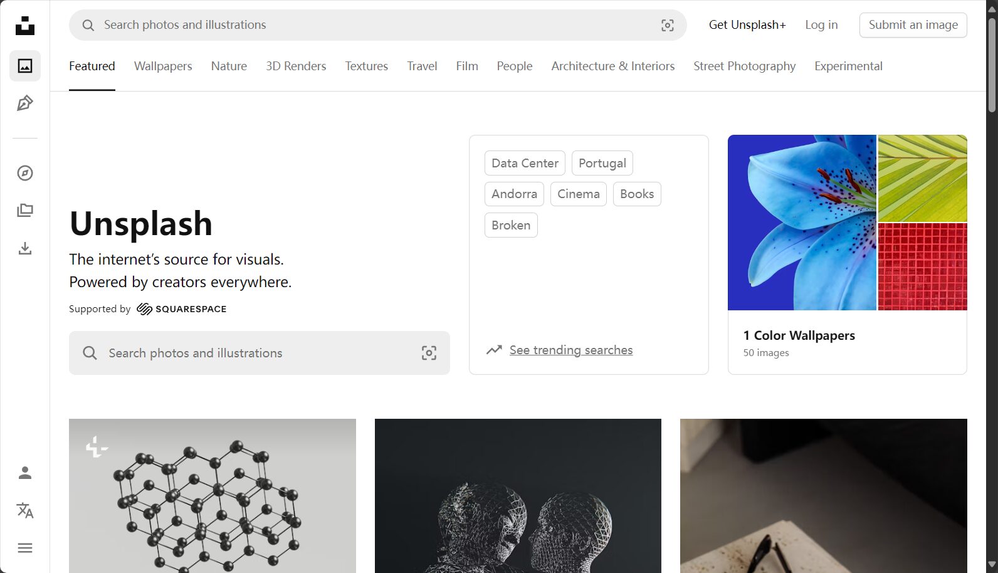Open the Textures tab
Screen dimensions: 998x573
click(x=367, y=66)
